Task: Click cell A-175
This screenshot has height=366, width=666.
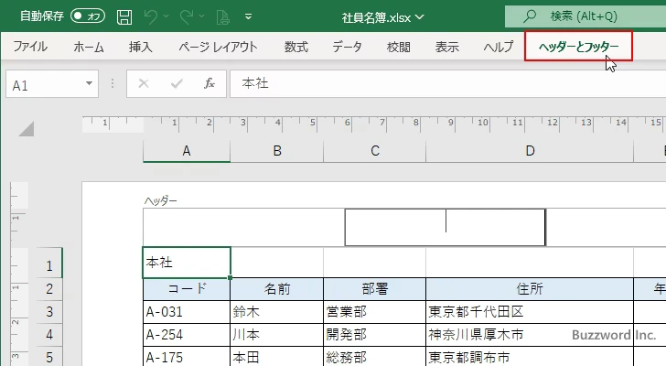Action: [x=187, y=357]
